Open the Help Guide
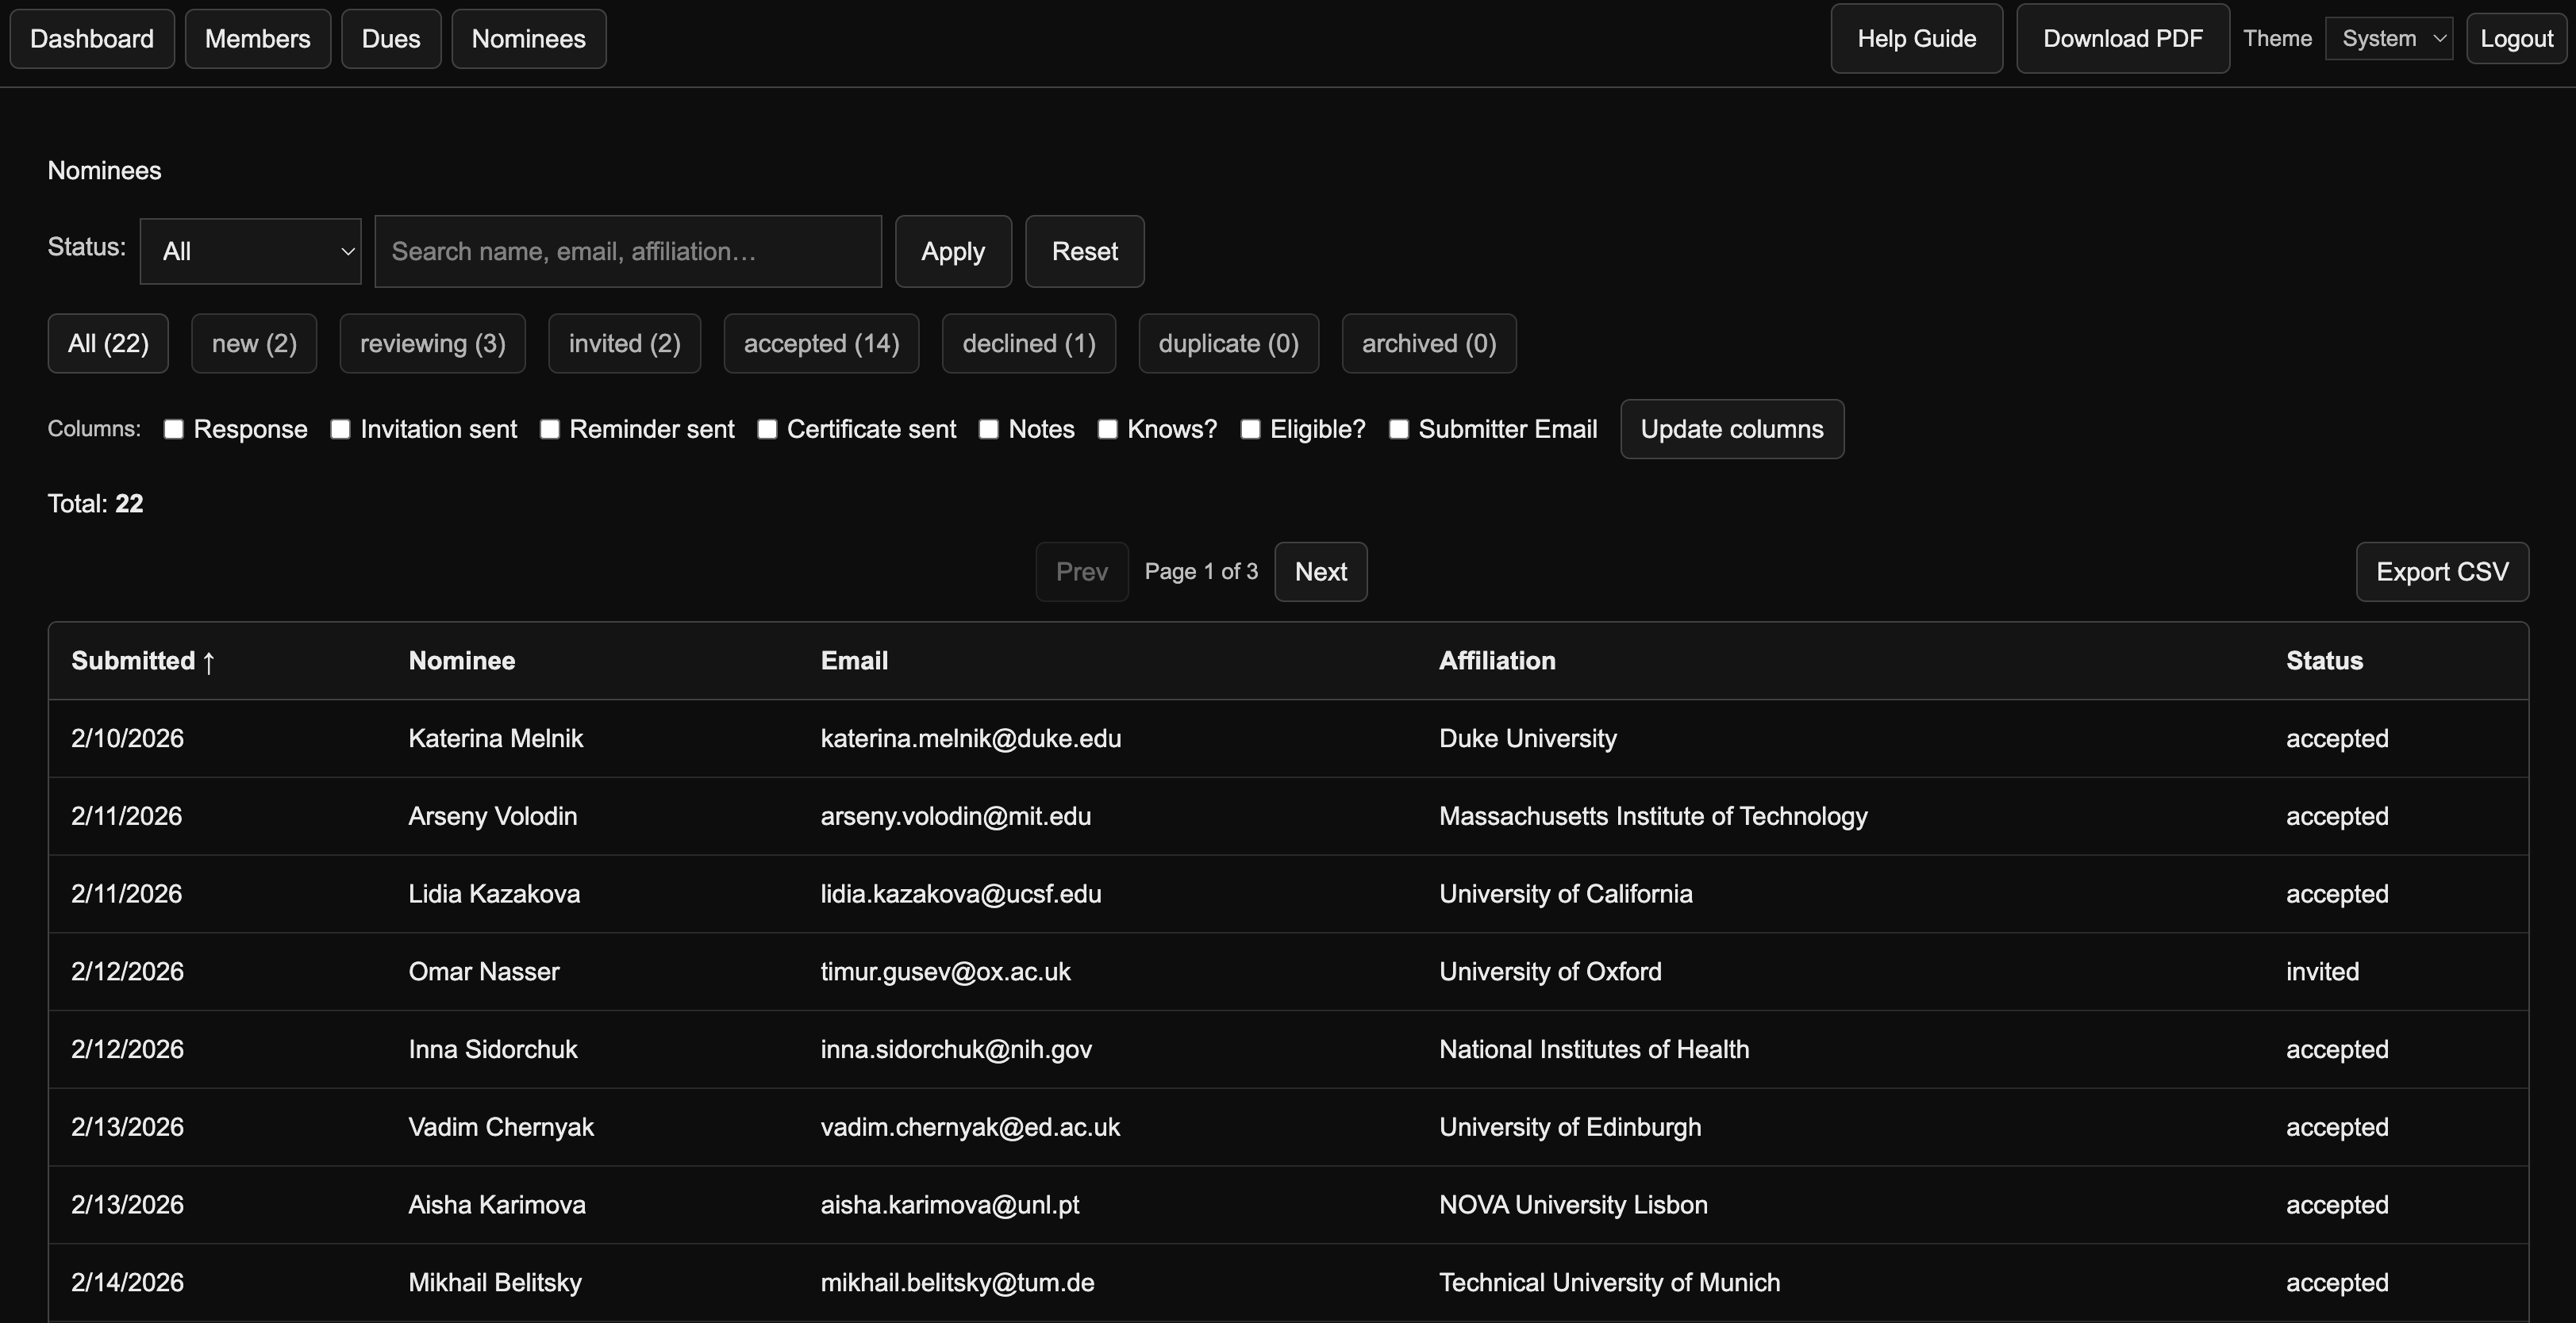This screenshot has width=2576, height=1323. [1916, 39]
